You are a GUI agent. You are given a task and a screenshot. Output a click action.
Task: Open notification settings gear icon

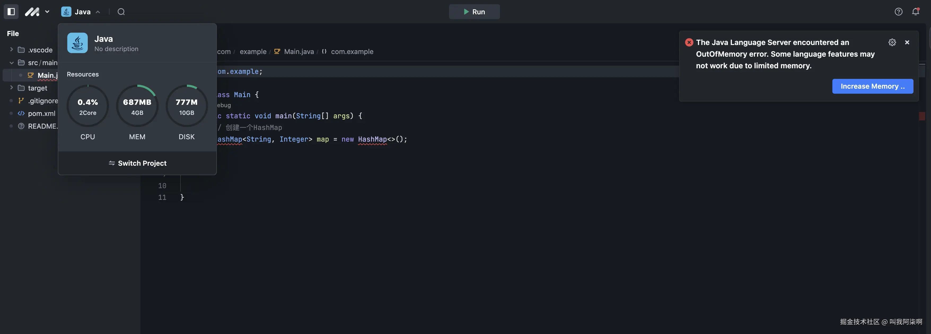pyautogui.click(x=892, y=42)
